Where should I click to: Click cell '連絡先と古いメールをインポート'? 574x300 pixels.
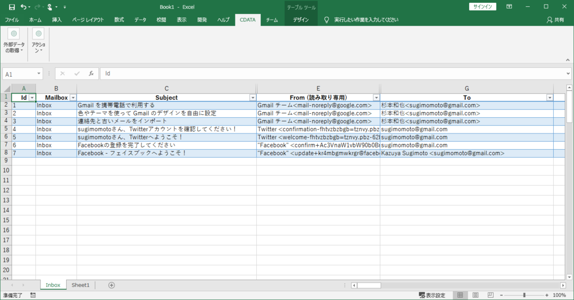coord(166,121)
